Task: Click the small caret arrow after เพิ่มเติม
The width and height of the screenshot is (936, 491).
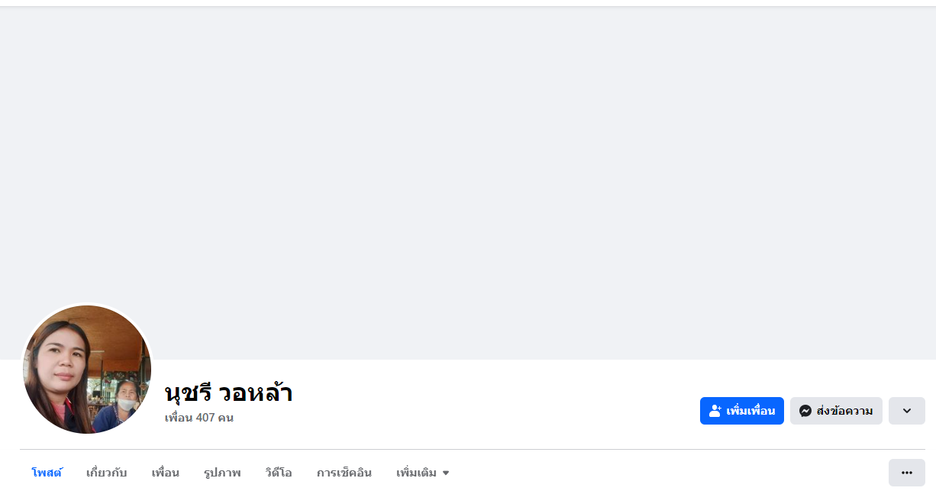Action: point(446,473)
